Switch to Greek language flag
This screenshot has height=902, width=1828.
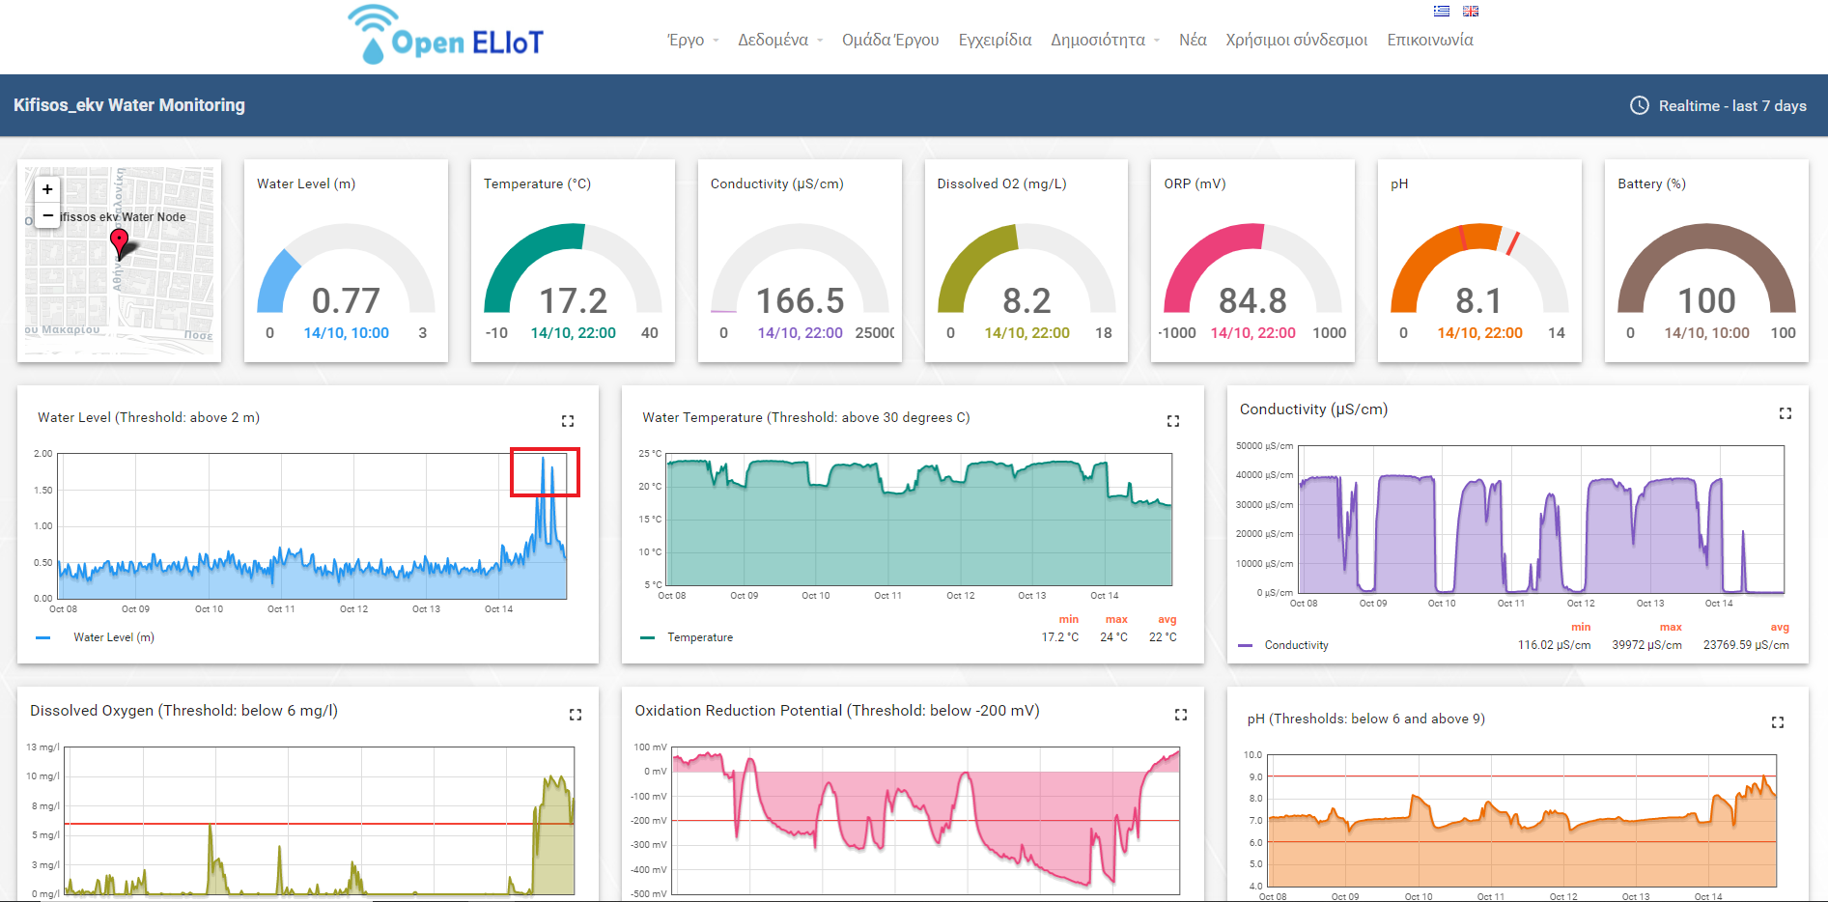click(1442, 12)
